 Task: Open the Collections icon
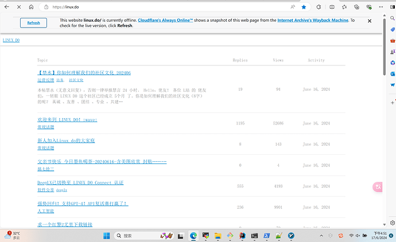pyautogui.click(x=356, y=7)
